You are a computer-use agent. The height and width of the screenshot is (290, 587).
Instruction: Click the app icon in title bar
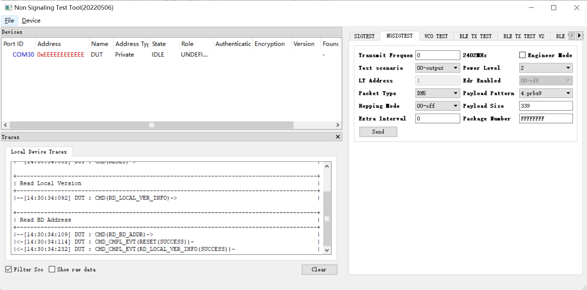(8, 7)
